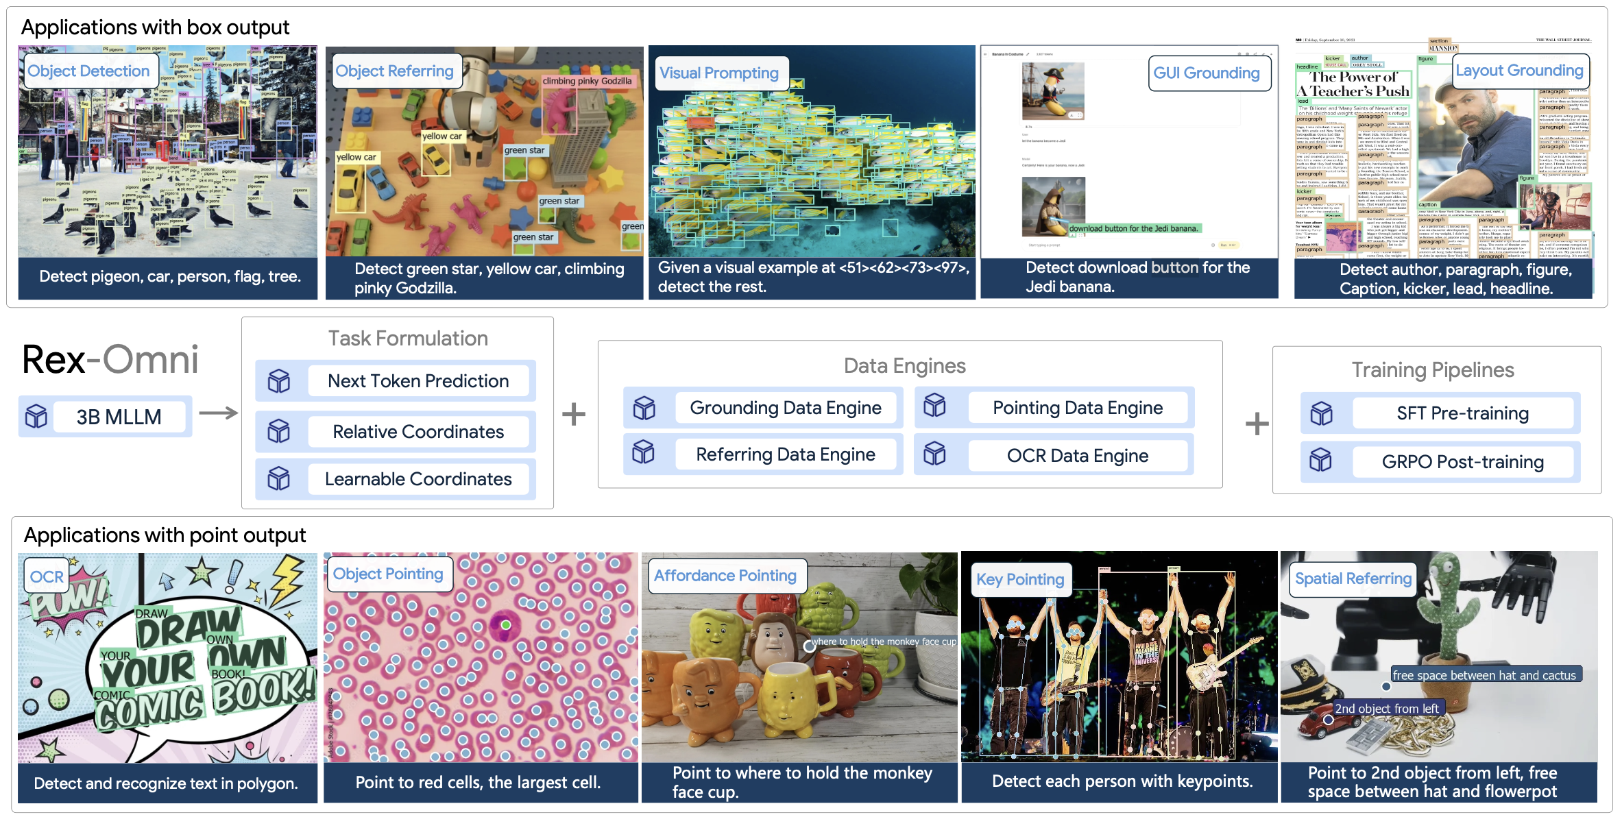Viewport: 1622px width, 817px height.
Task: Click plus sign before Training Pipelines
Action: click(x=1257, y=424)
